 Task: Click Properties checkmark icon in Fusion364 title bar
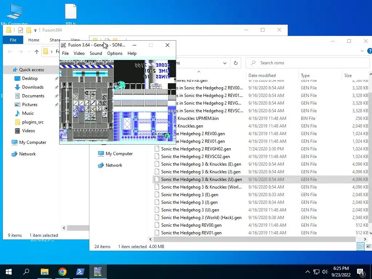pyautogui.click(x=21, y=30)
